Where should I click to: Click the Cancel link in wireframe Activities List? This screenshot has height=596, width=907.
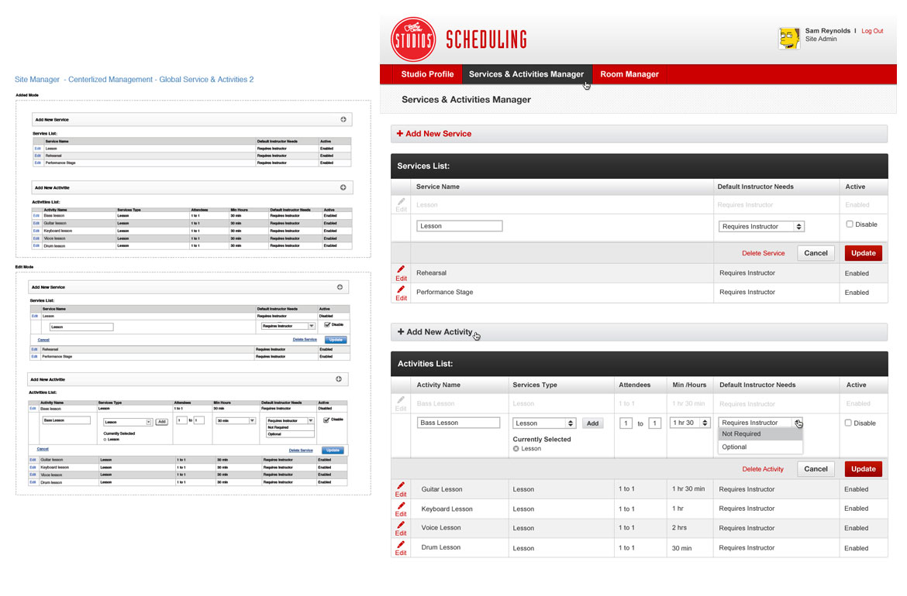[43, 449]
